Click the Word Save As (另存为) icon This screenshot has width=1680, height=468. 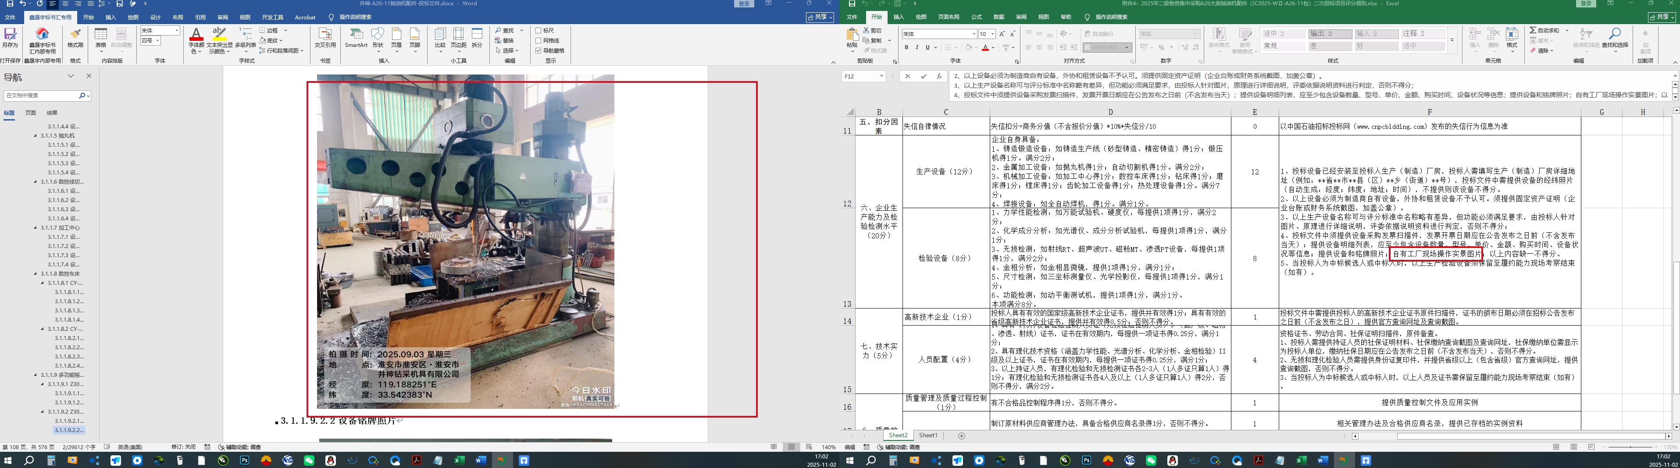click(10, 38)
